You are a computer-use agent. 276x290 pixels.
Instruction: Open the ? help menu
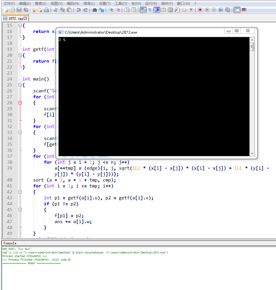tap(195, 3)
